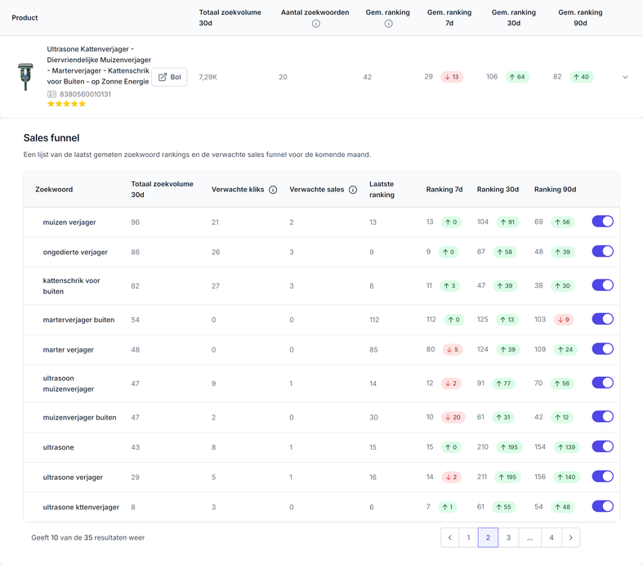Image resolution: width=643 pixels, height=565 pixels.
Task: Select the ultrasone kttenverjager keyword text
Action: [x=81, y=507]
